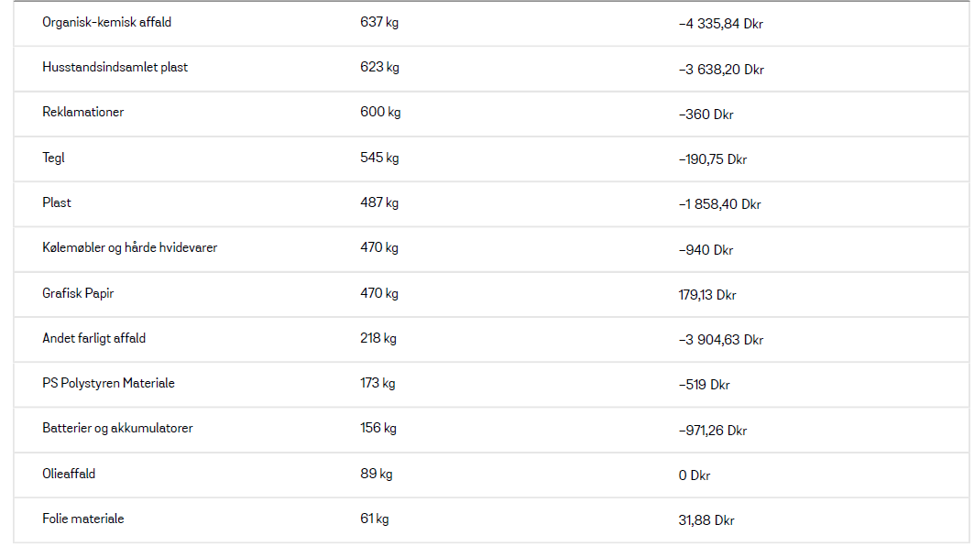Select the 179,13 Dkr amount cell

[x=706, y=295]
